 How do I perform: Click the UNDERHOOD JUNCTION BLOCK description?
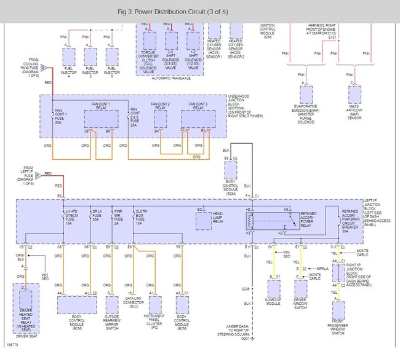click(x=245, y=106)
